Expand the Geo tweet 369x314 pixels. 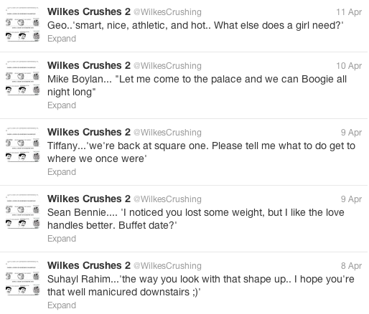[62, 39]
